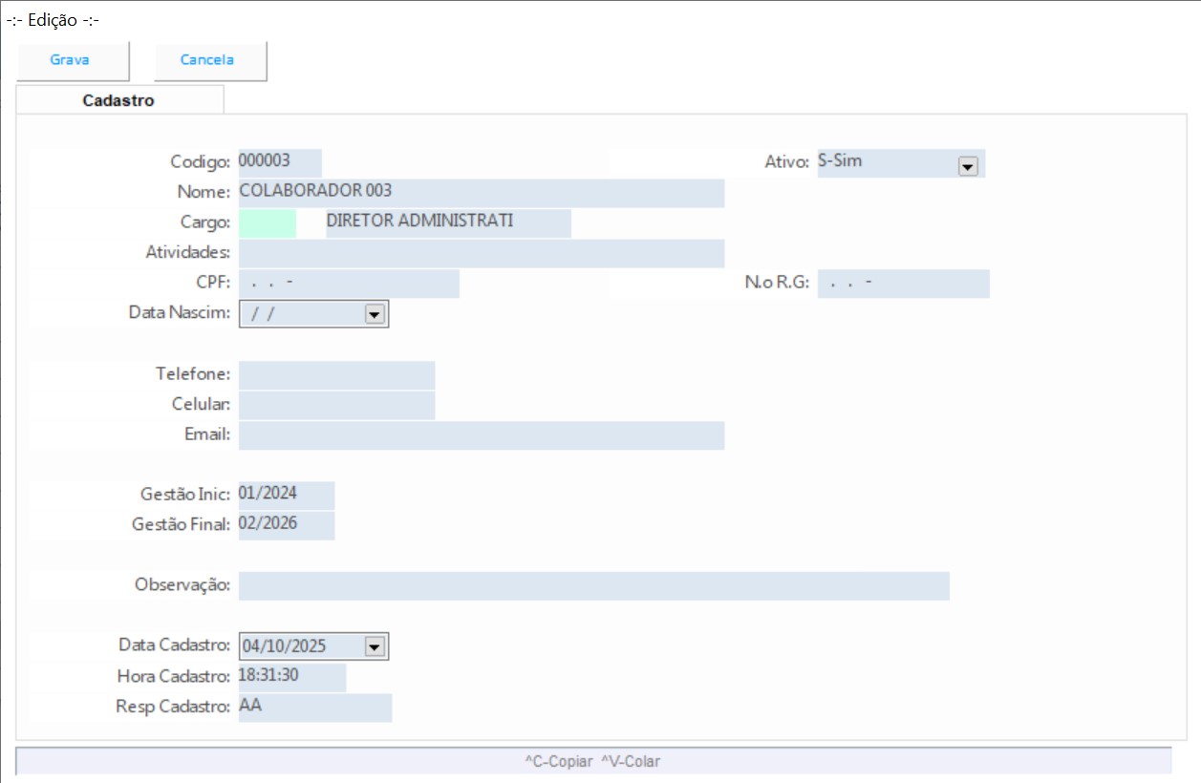Open the Ativo dropdown arrow
1201x783 pixels.
tap(967, 166)
